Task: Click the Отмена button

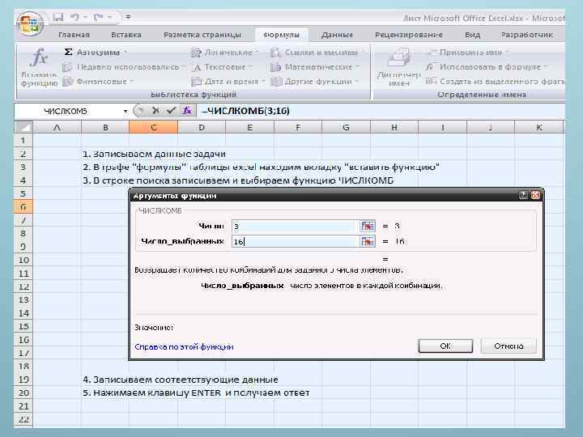Action: click(509, 346)
